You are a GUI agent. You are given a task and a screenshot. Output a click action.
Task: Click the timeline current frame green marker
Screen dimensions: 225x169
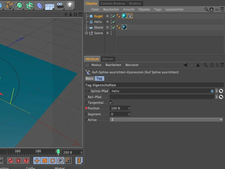click(58, 152)
